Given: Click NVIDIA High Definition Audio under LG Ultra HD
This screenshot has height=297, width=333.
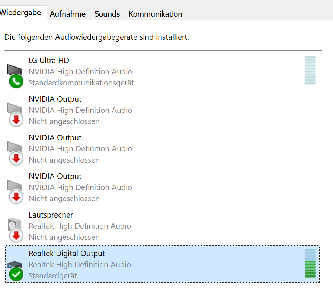Looking at the screenshot, I should [80, 72].
